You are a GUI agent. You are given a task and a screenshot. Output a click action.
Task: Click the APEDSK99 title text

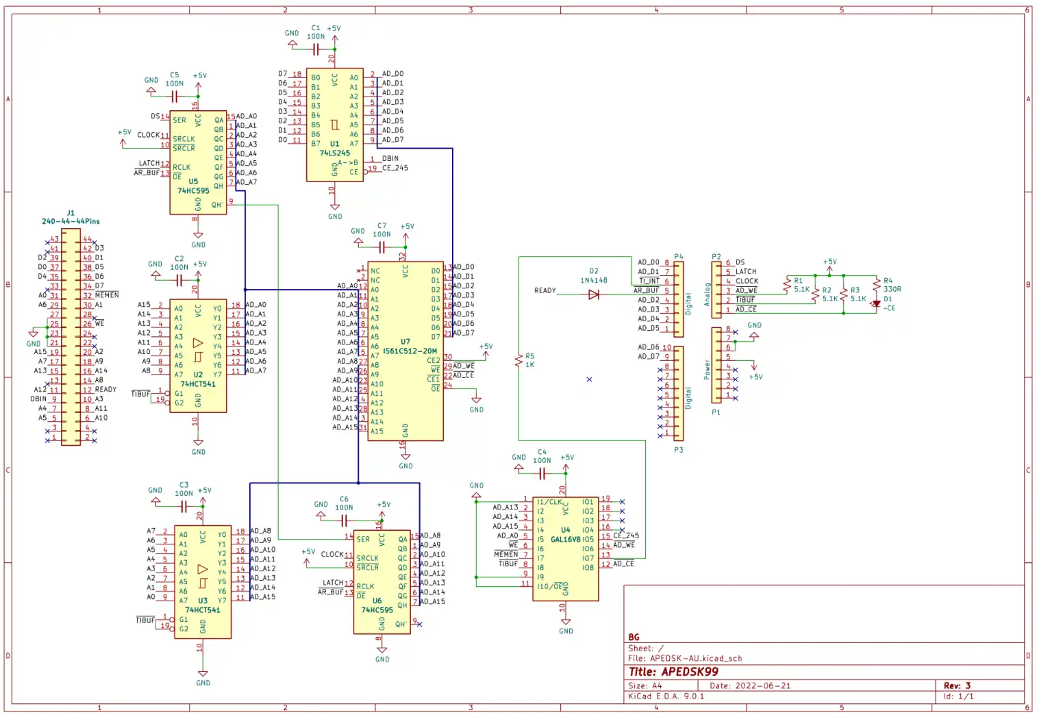click(673, 672)
